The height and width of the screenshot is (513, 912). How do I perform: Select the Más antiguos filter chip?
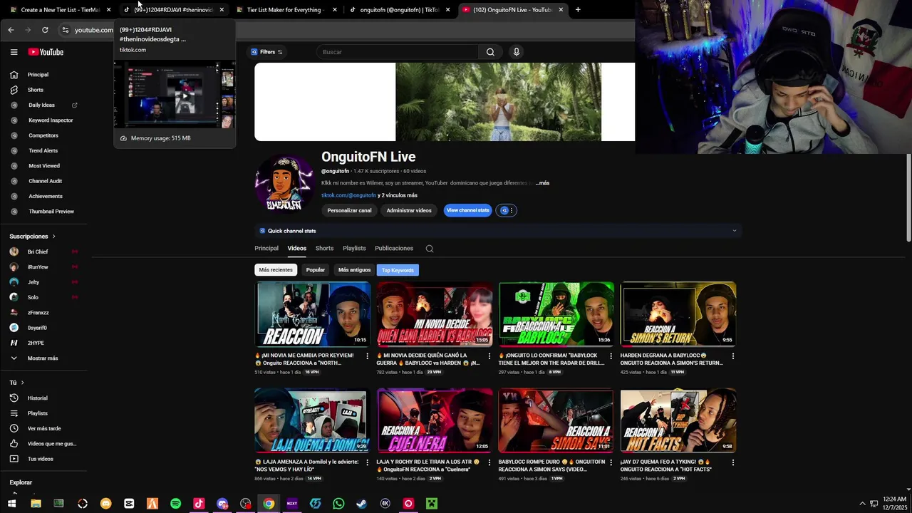coord(354,270)
